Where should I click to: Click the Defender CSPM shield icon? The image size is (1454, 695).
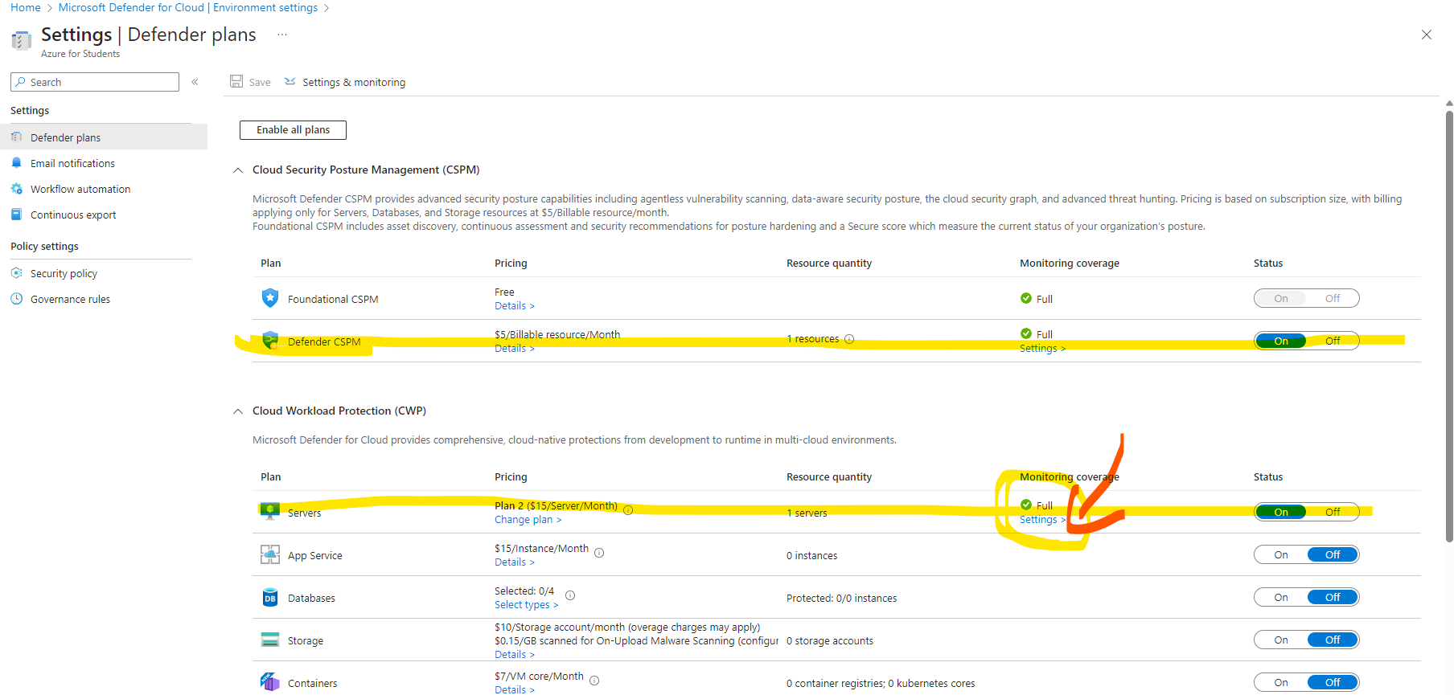pyautogui.click(x=270, y=341)
